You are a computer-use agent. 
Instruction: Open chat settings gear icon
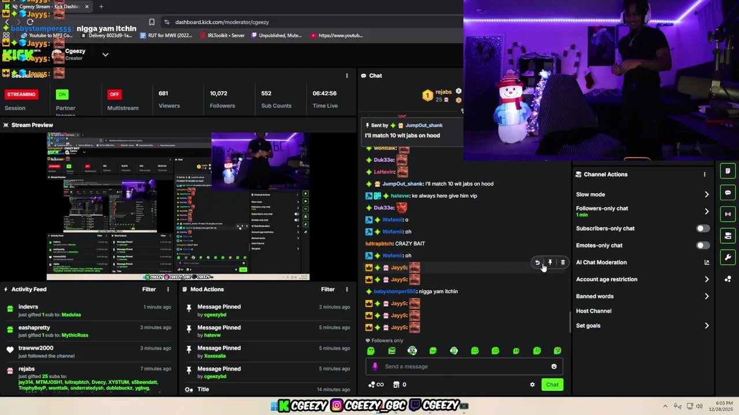[532, 385]
